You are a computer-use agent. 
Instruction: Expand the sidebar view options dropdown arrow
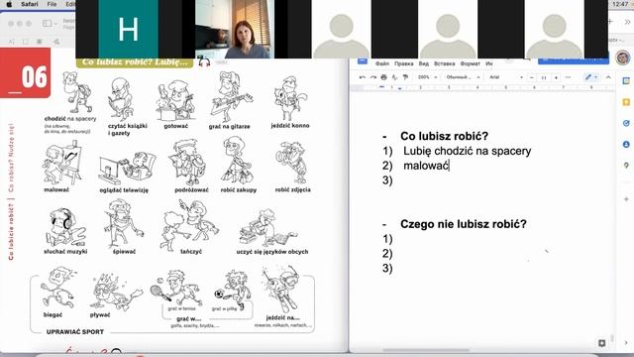(55, 24)
